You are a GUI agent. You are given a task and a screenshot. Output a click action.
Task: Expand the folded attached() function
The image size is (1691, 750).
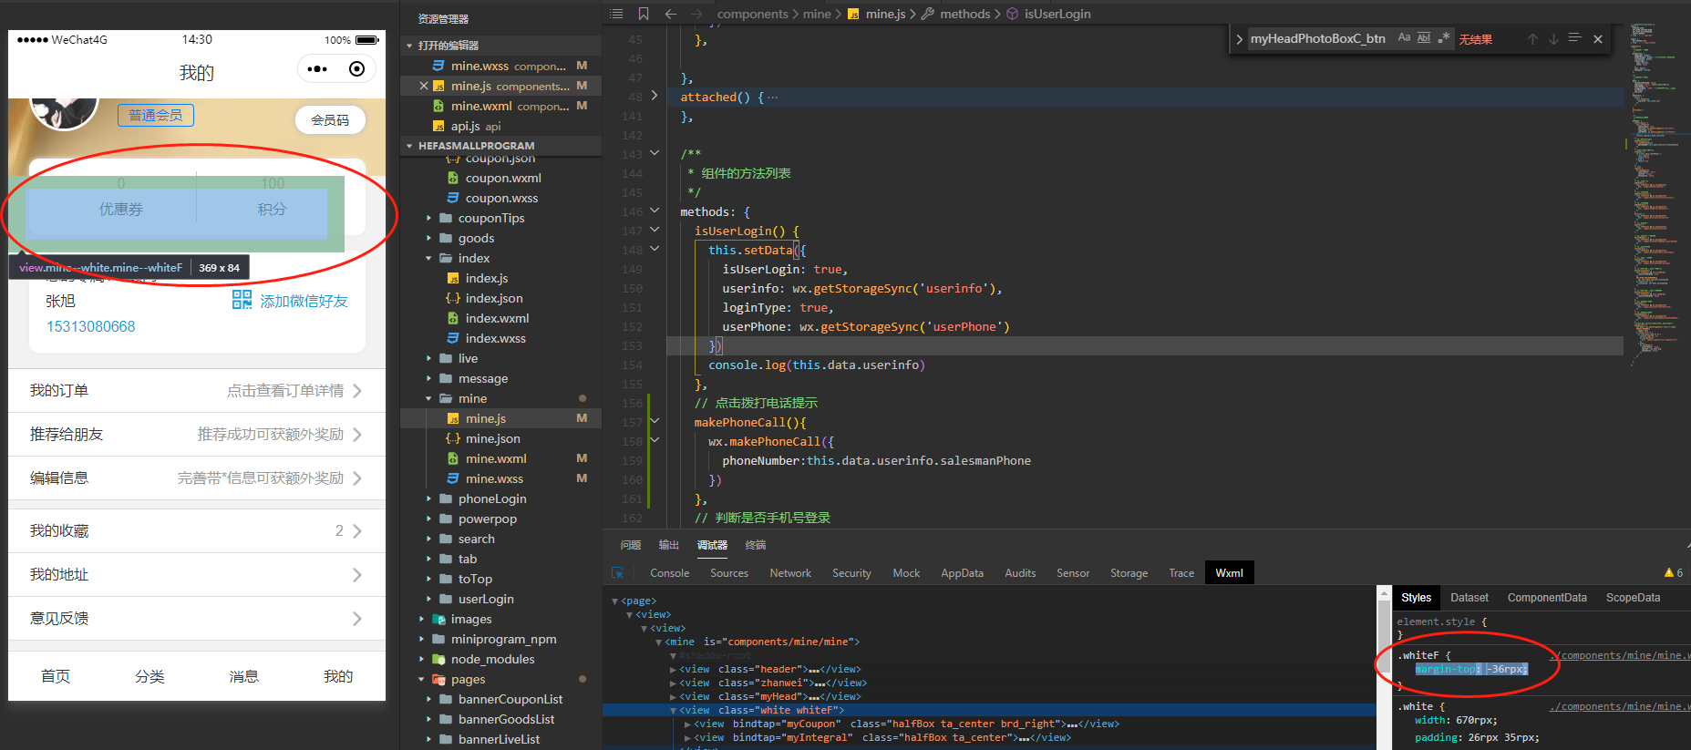pyautogui.click(x=655, y=96)
